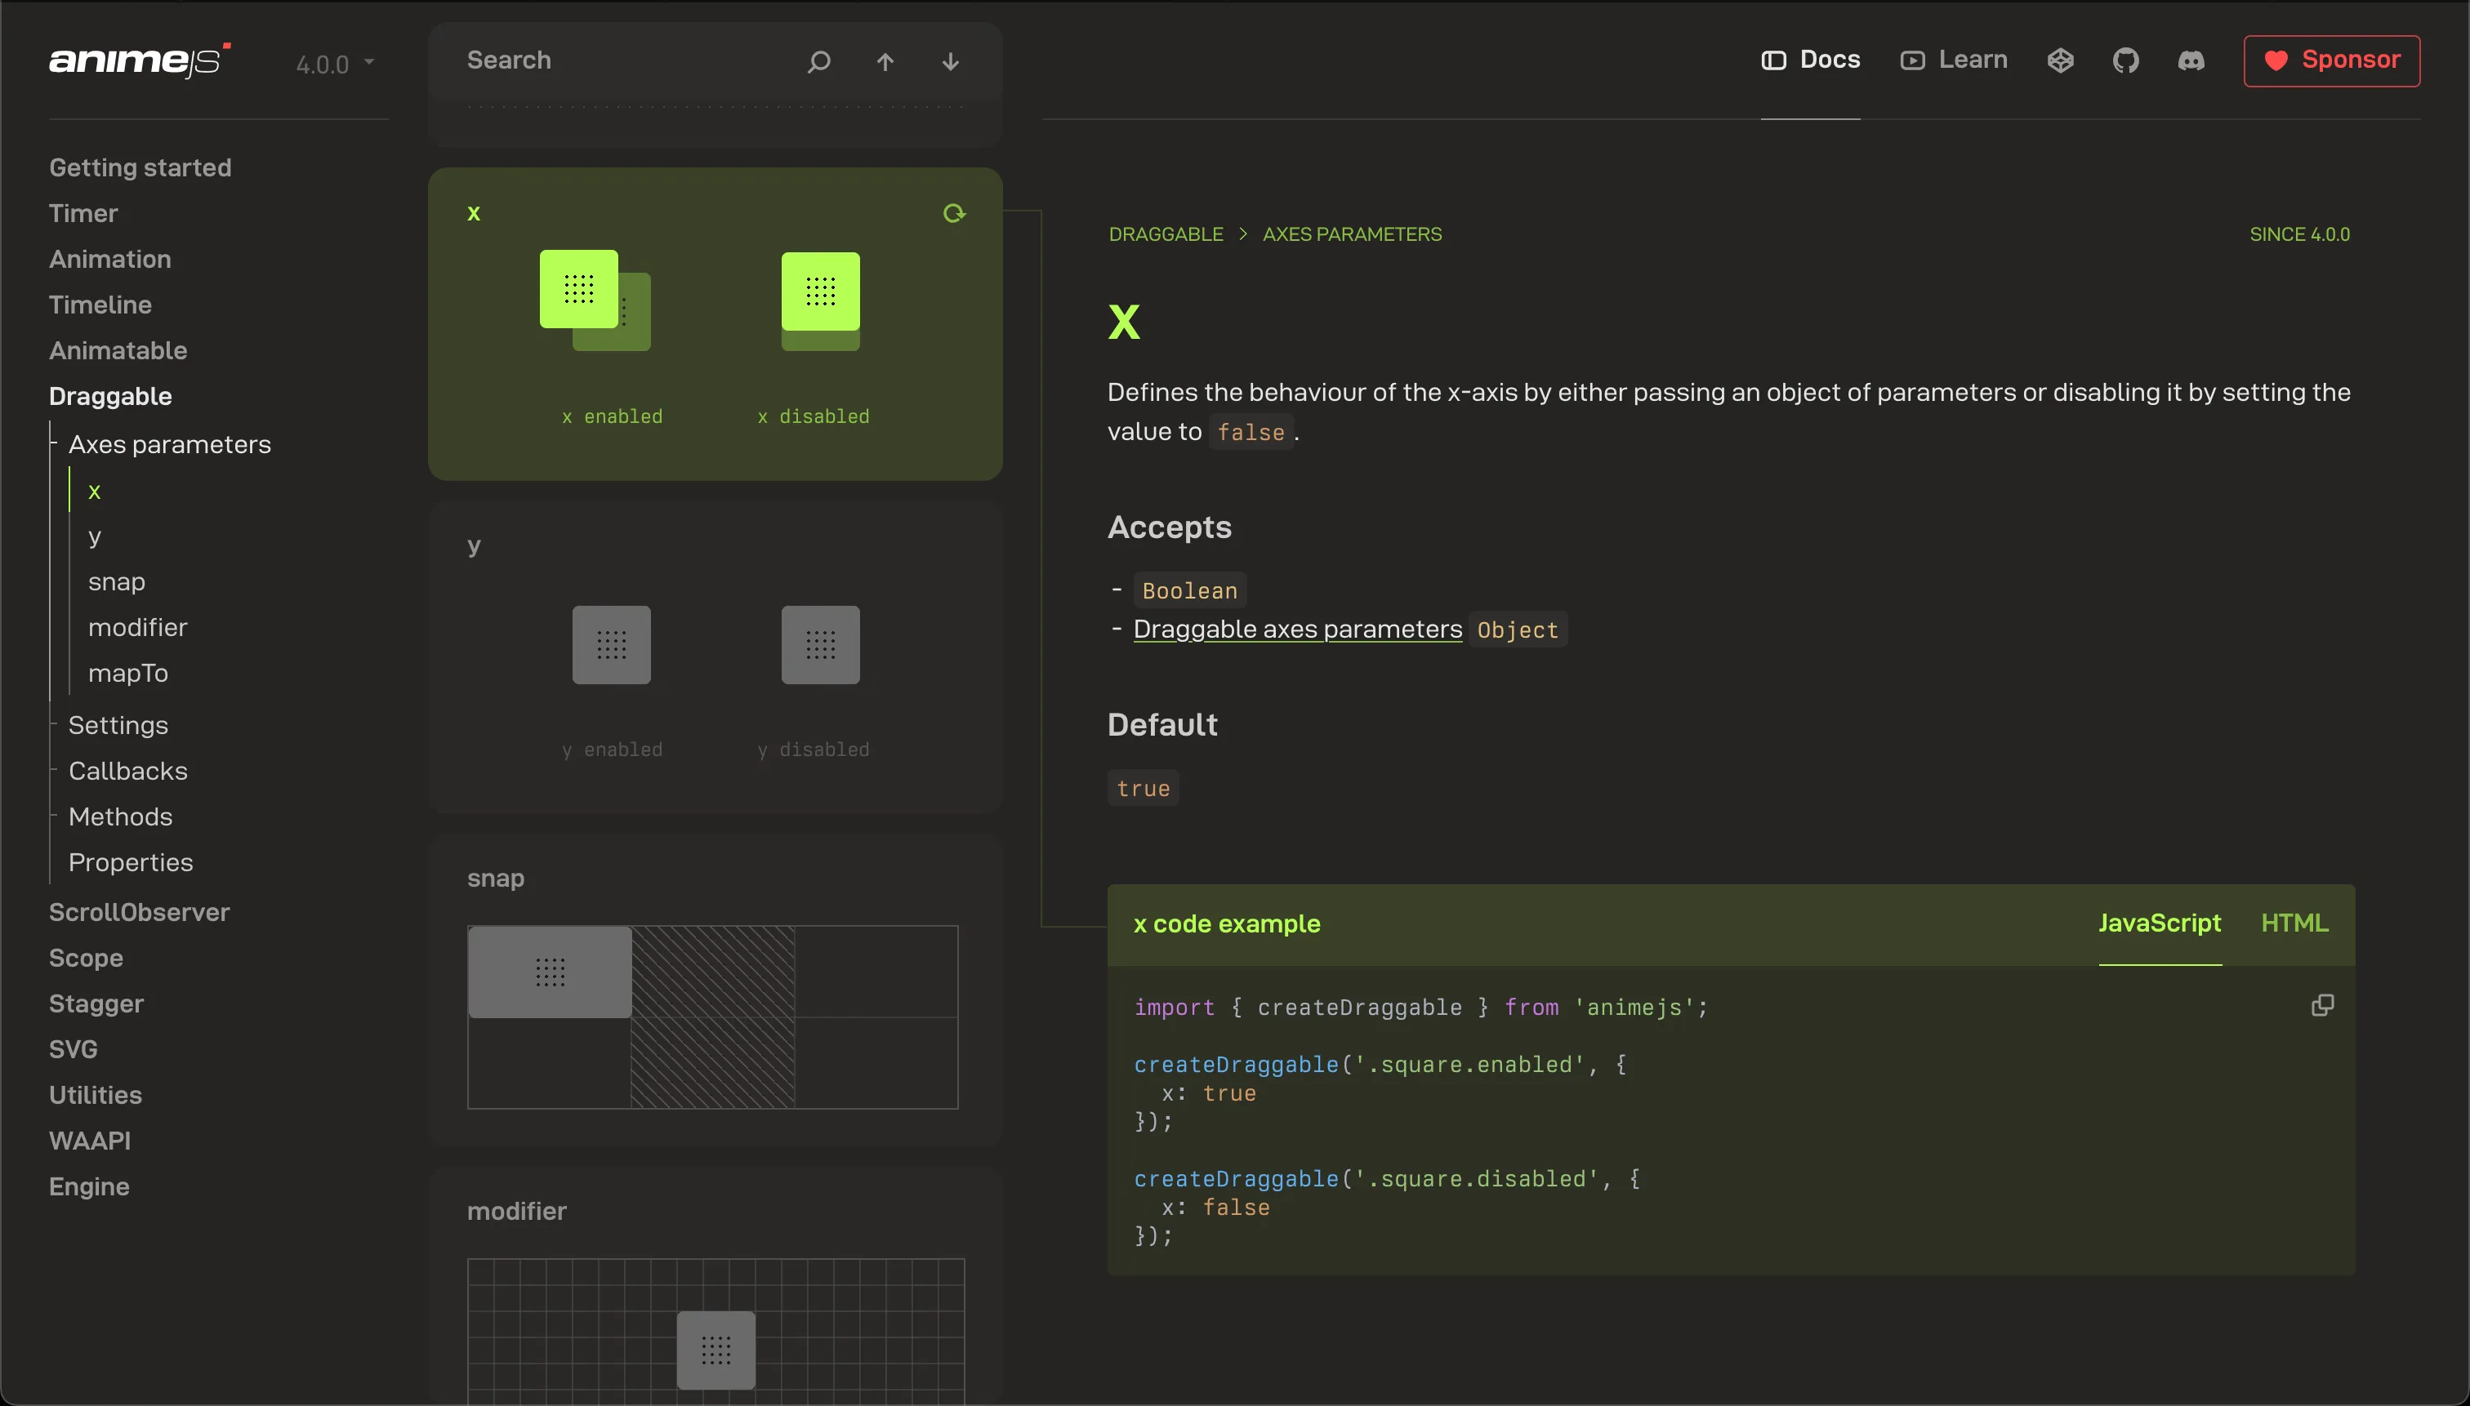The image size is (2470, 1406).
Task: Open Scope section in sidebar
Action: coord(86,958)
